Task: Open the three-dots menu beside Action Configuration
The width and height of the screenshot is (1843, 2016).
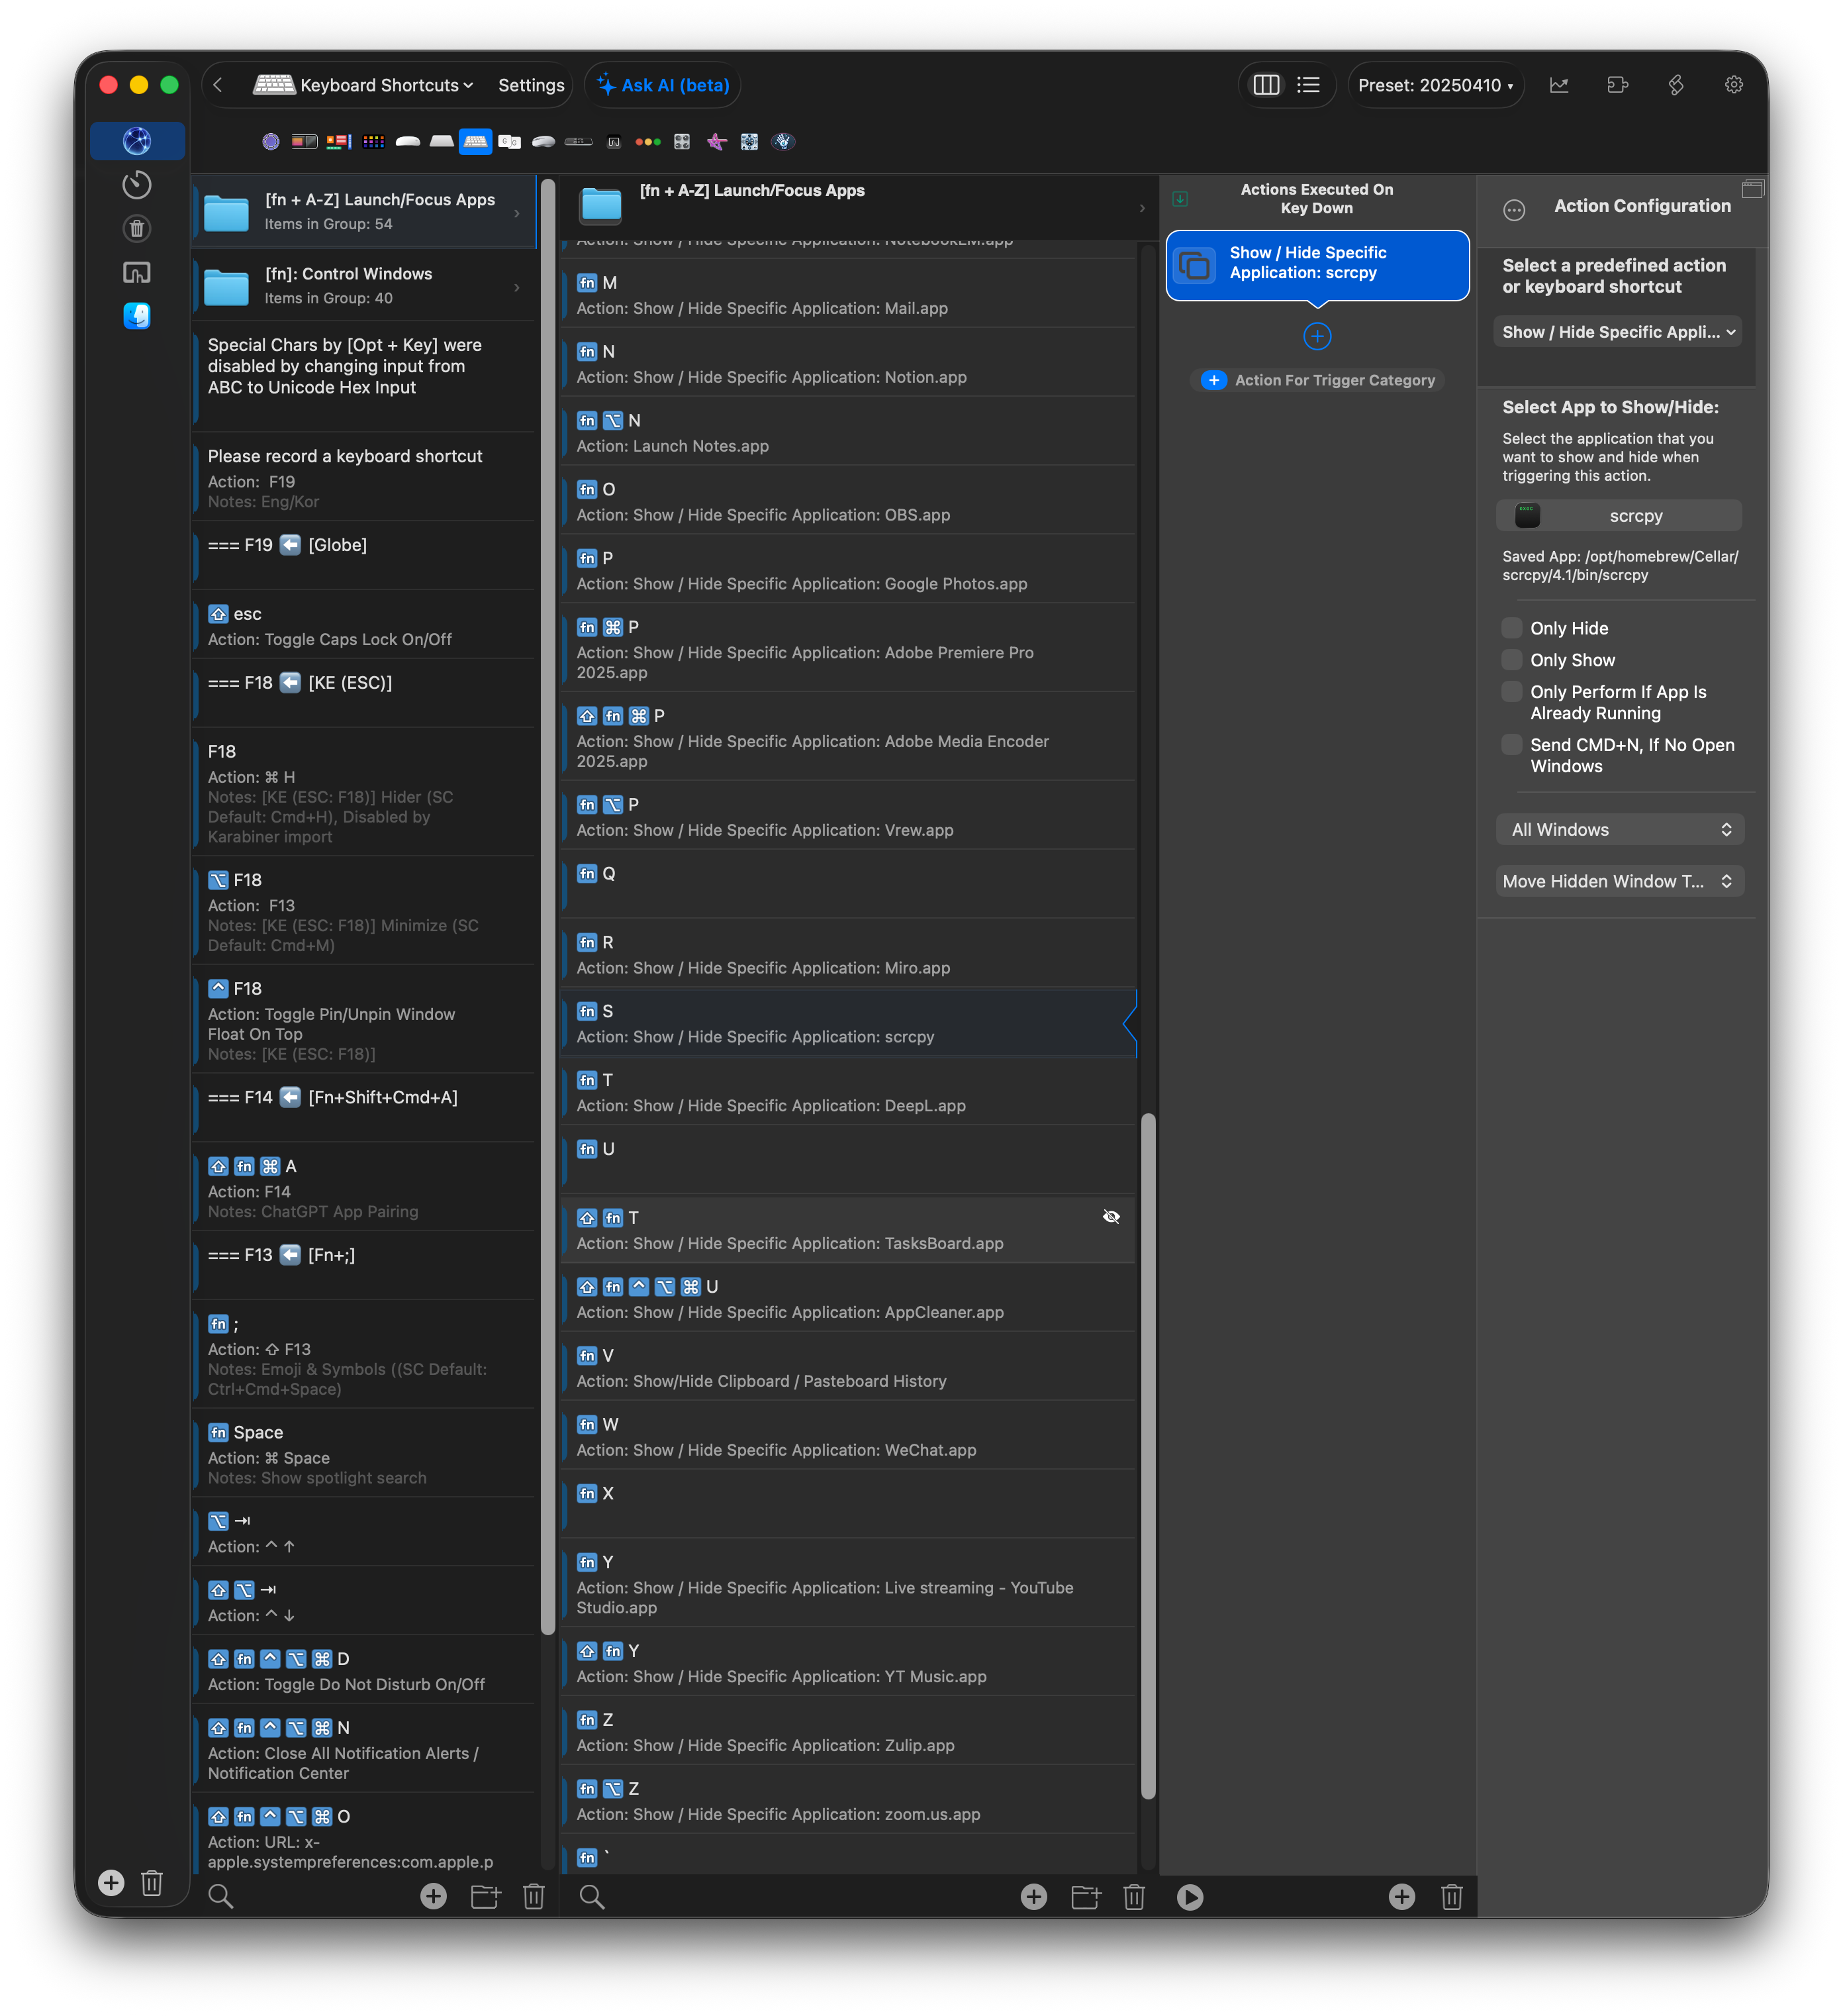Action: click(1514, 209)
